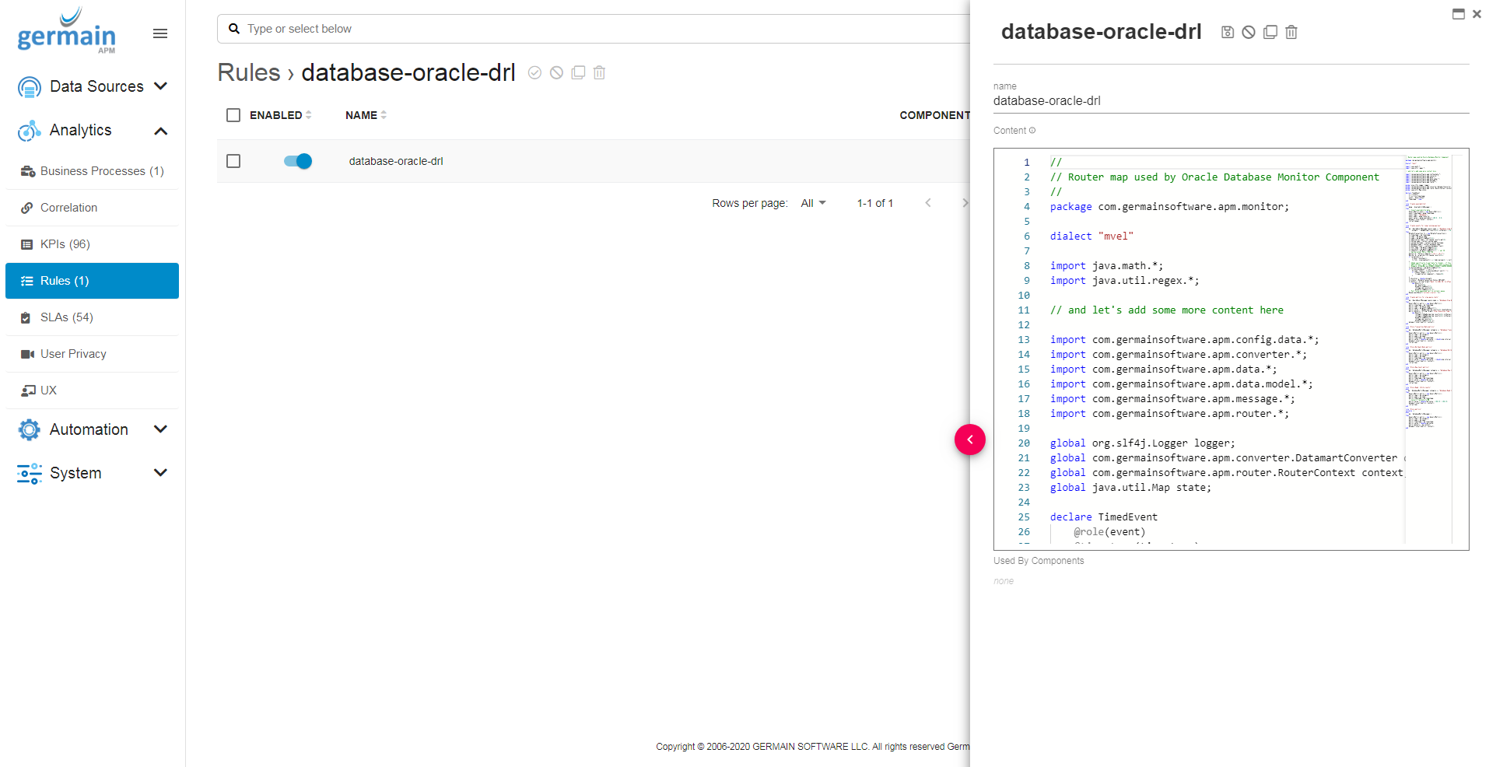Screen dimensions: 1489x767
Task: Toggle the enabled switch for database-oracle-drl
Action: coord(298,161)
